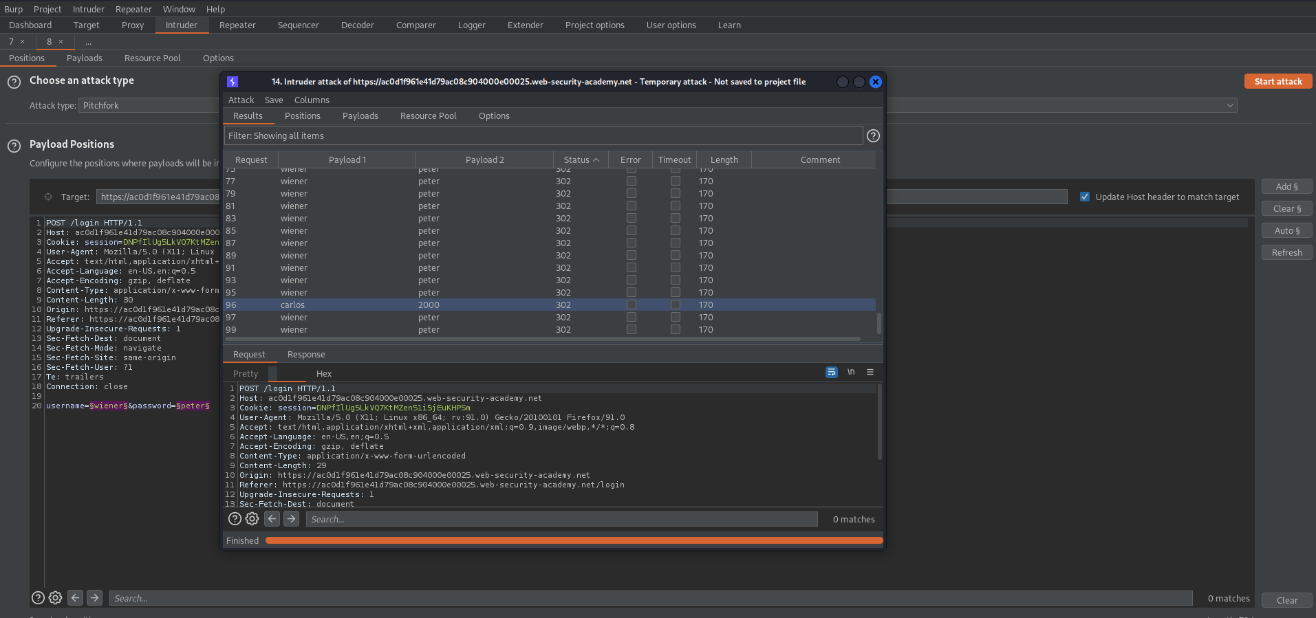Screen dimensions: 1316x618
Task: Toggle Timeout checkbox for request 89
Action: [x=676, y=255]
